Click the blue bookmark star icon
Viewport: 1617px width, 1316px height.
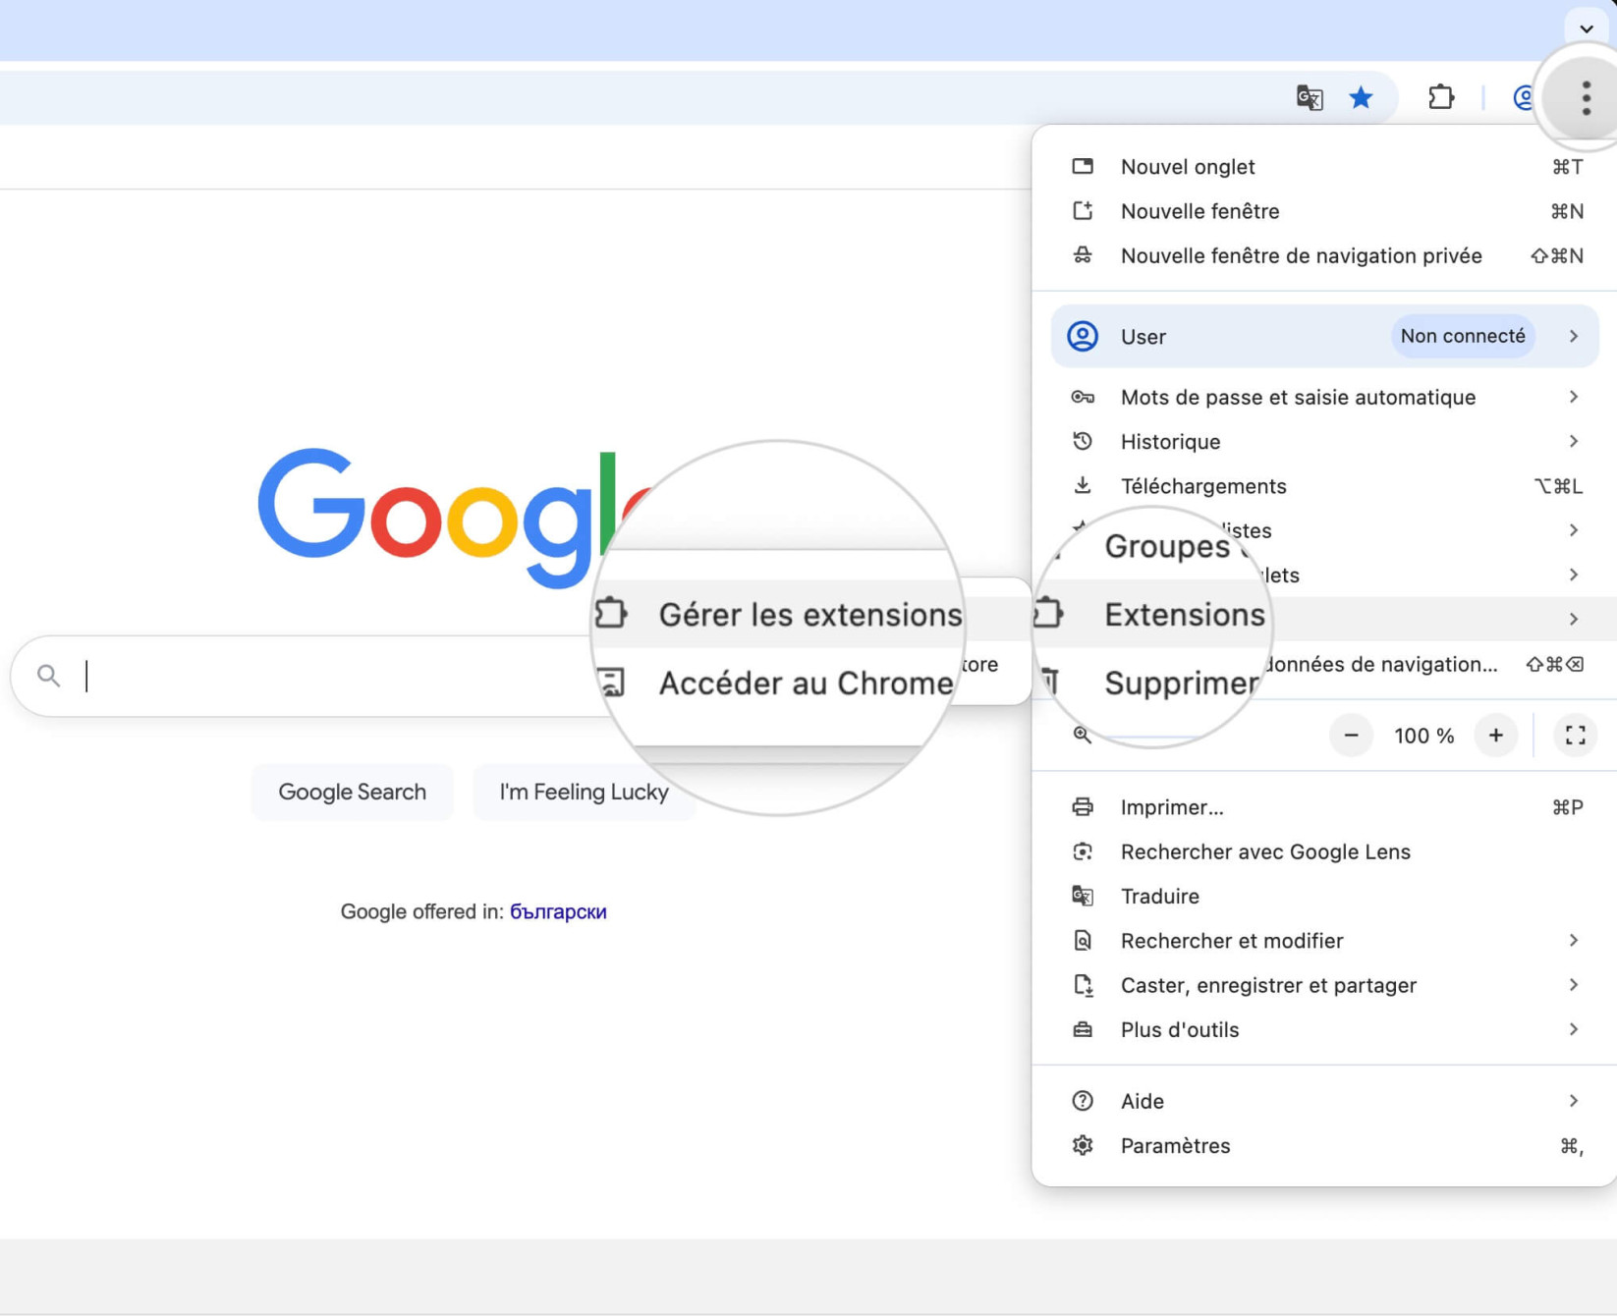coord(1361,97)
